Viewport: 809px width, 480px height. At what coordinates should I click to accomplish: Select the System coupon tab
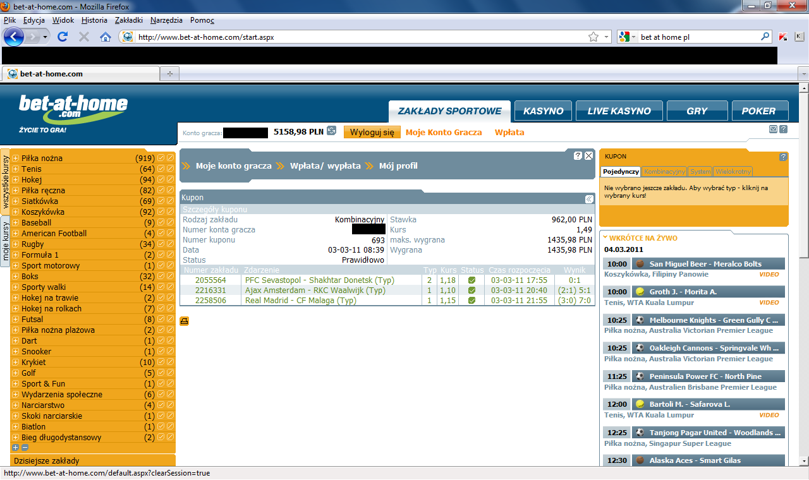[700, 172]
